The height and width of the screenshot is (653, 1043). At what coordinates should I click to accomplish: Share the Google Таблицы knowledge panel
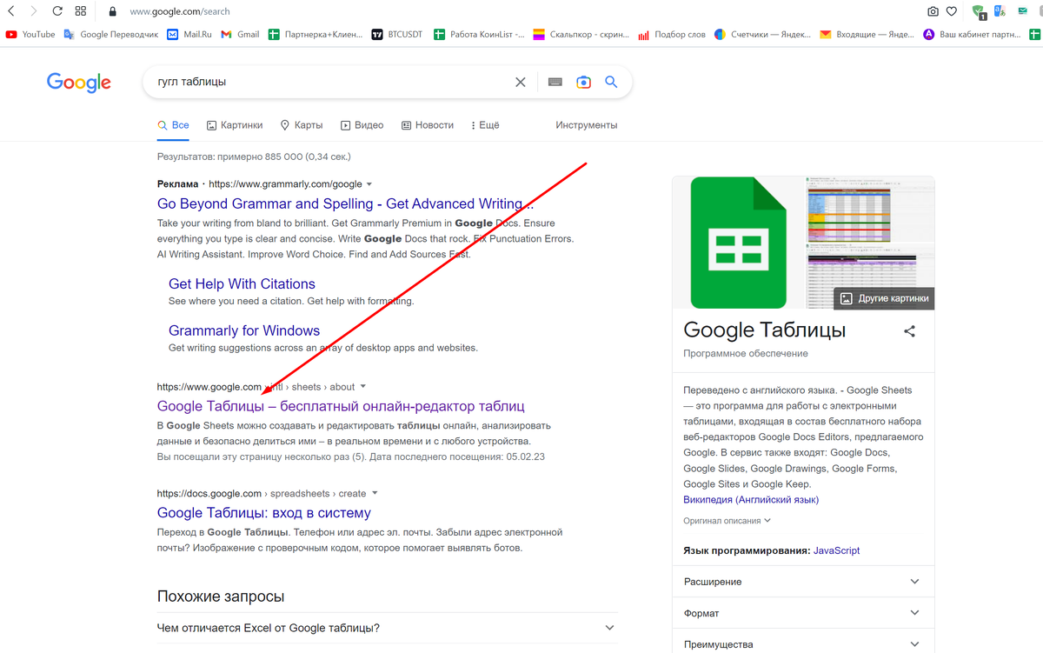tap(909, 331)
